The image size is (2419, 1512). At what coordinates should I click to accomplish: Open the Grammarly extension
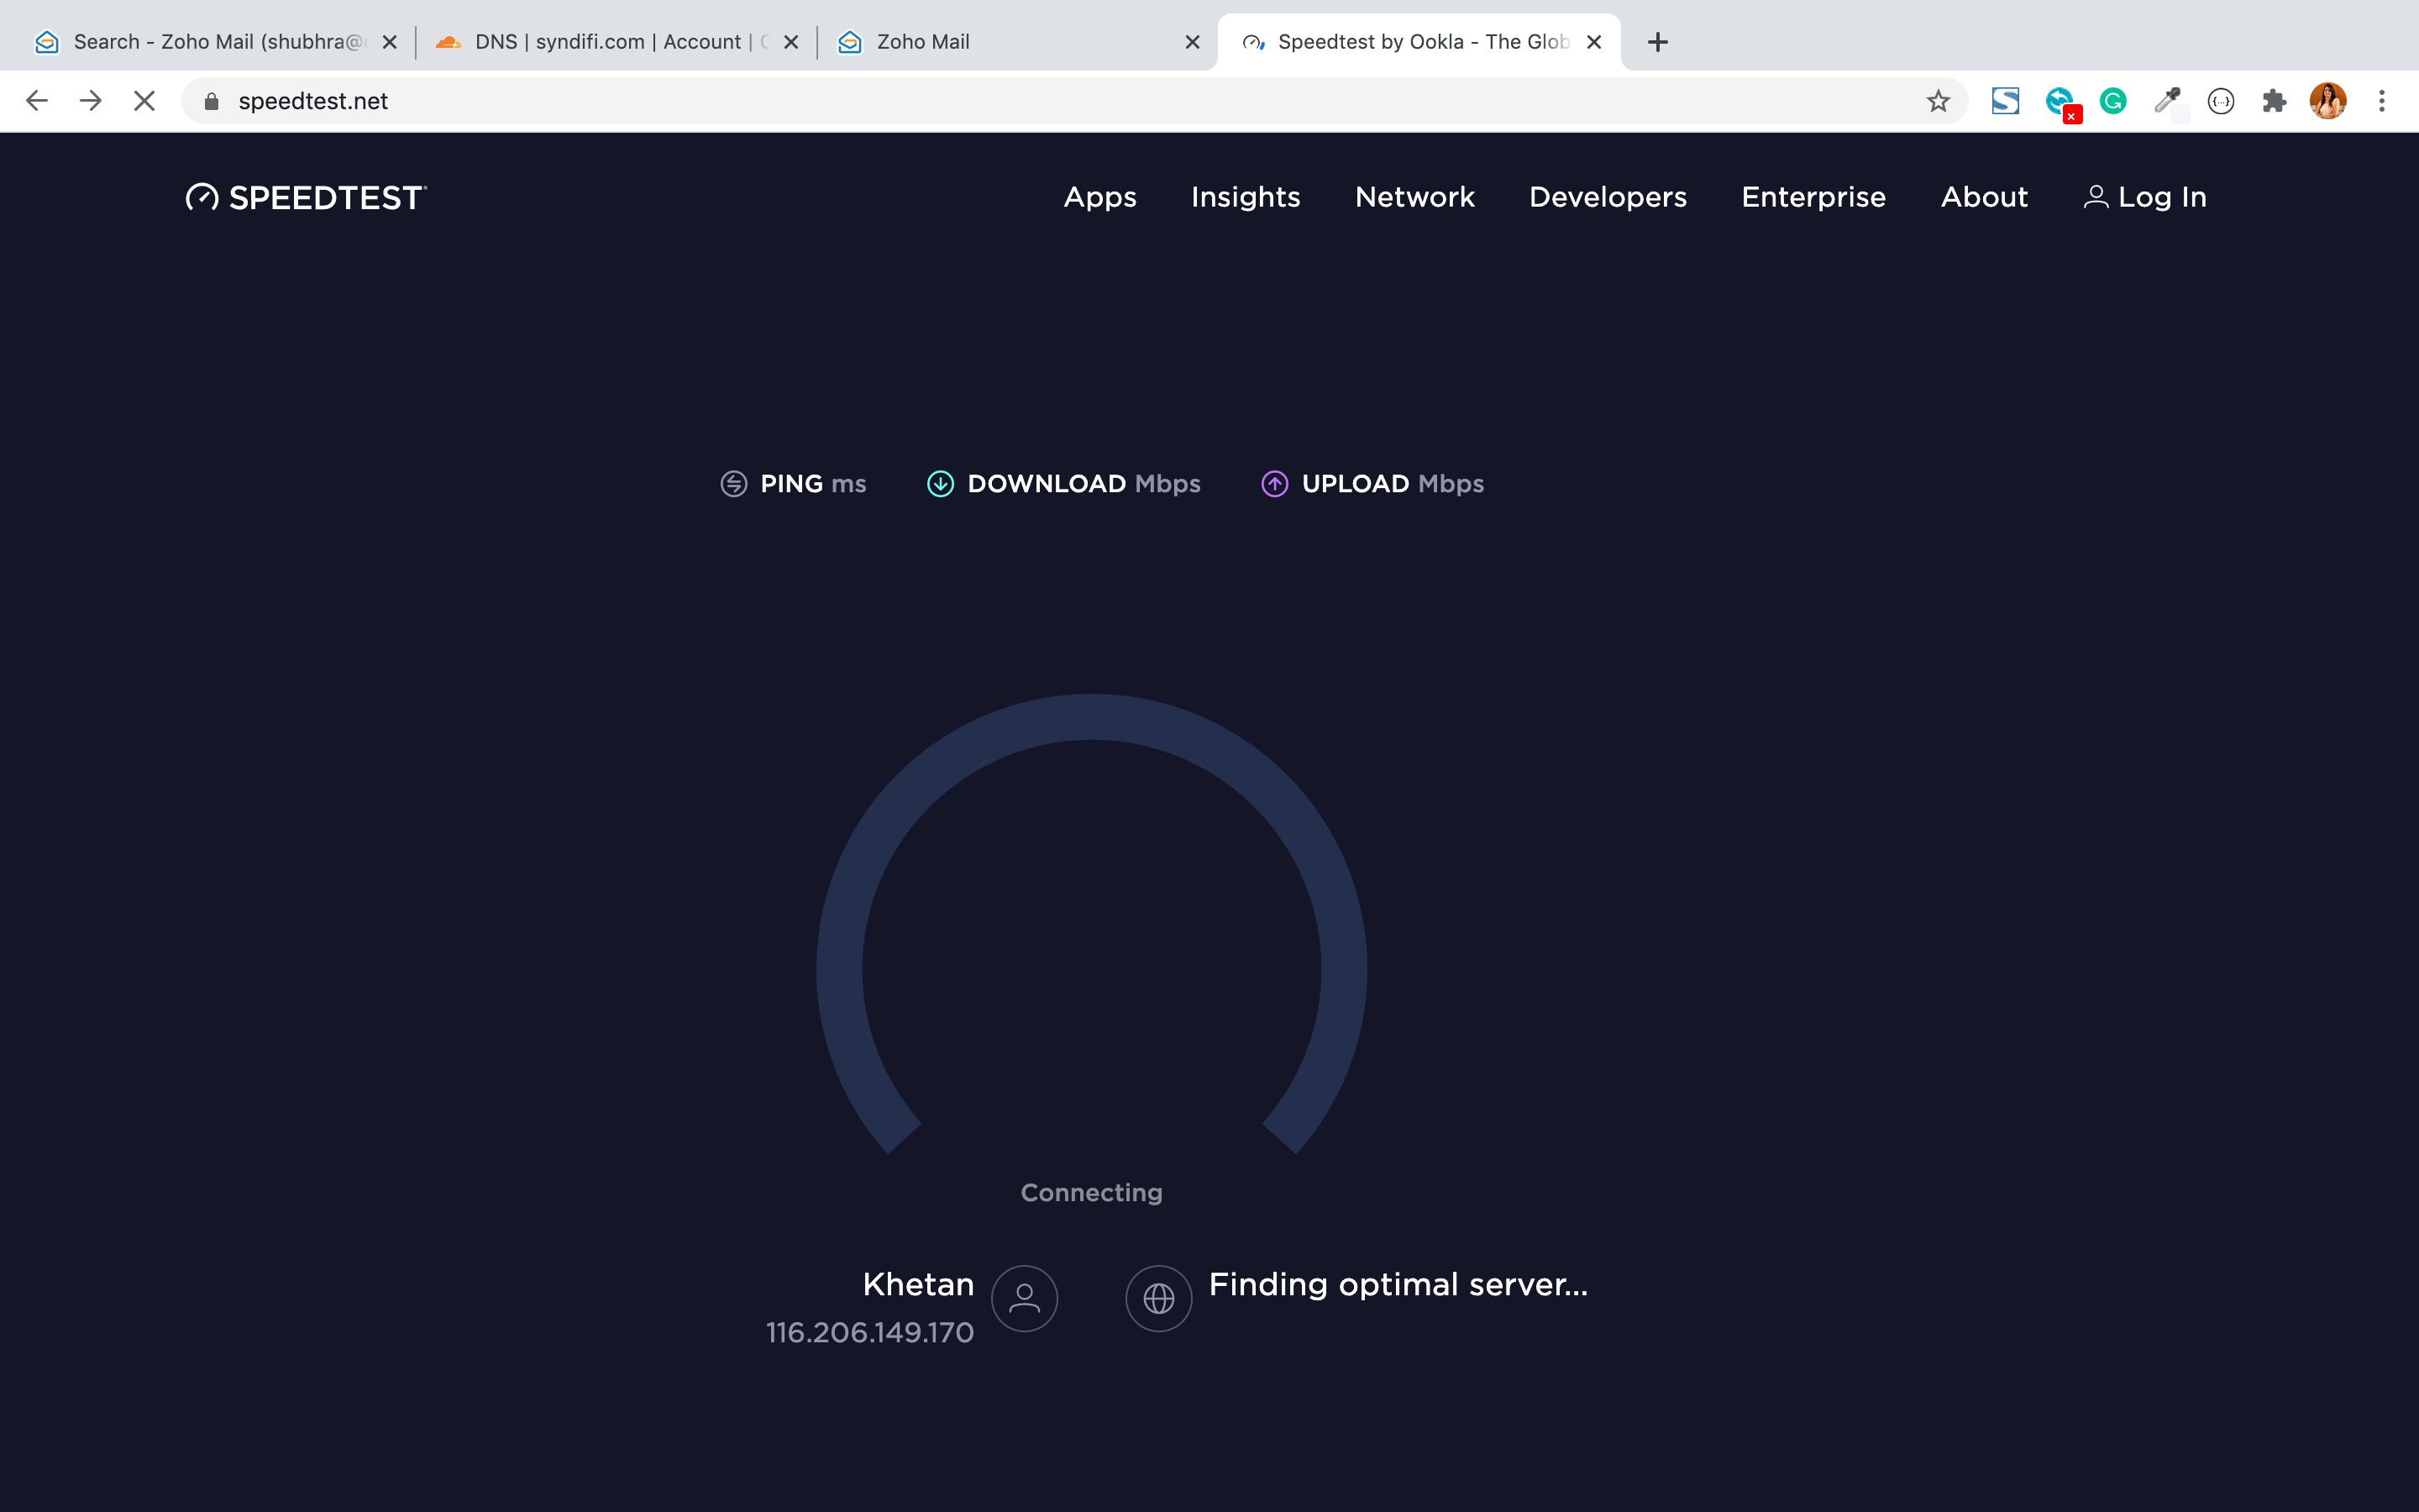click(2113, 101)
